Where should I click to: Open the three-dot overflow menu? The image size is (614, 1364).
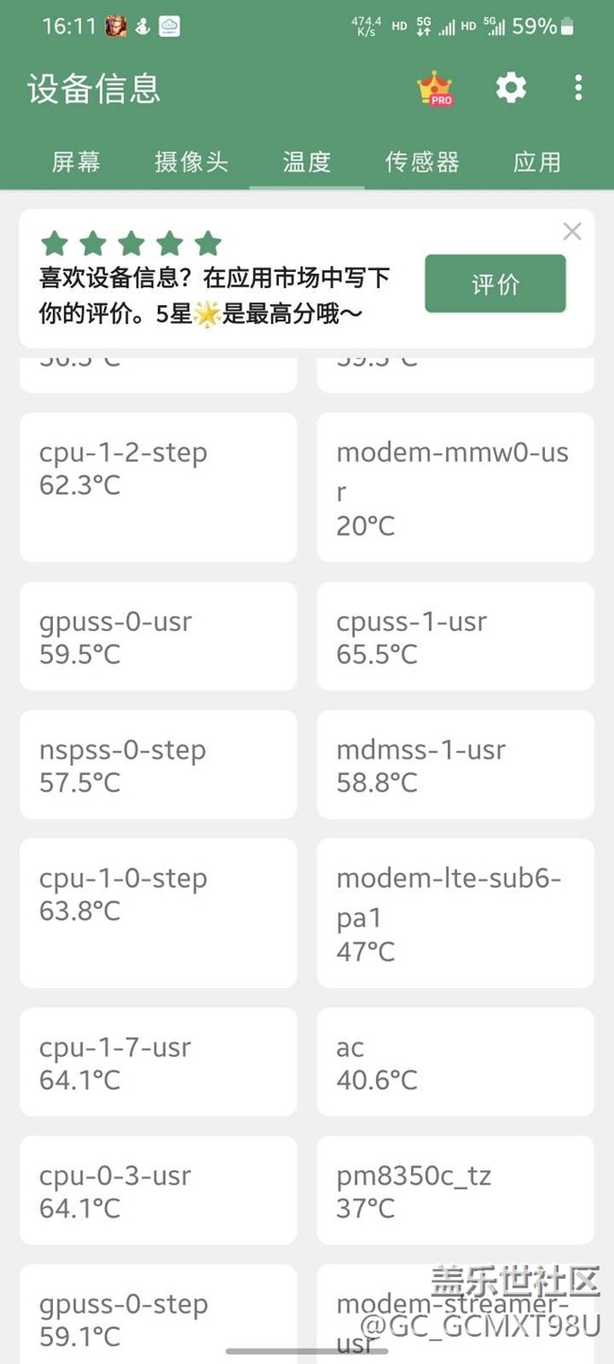click(x=578, y=88)
